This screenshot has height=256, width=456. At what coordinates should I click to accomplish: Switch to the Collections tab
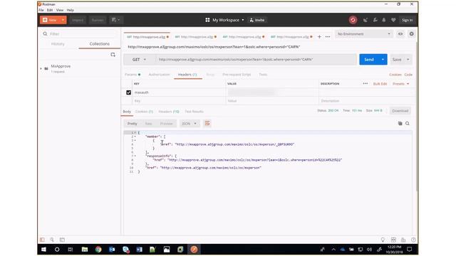tap(100, 43)
